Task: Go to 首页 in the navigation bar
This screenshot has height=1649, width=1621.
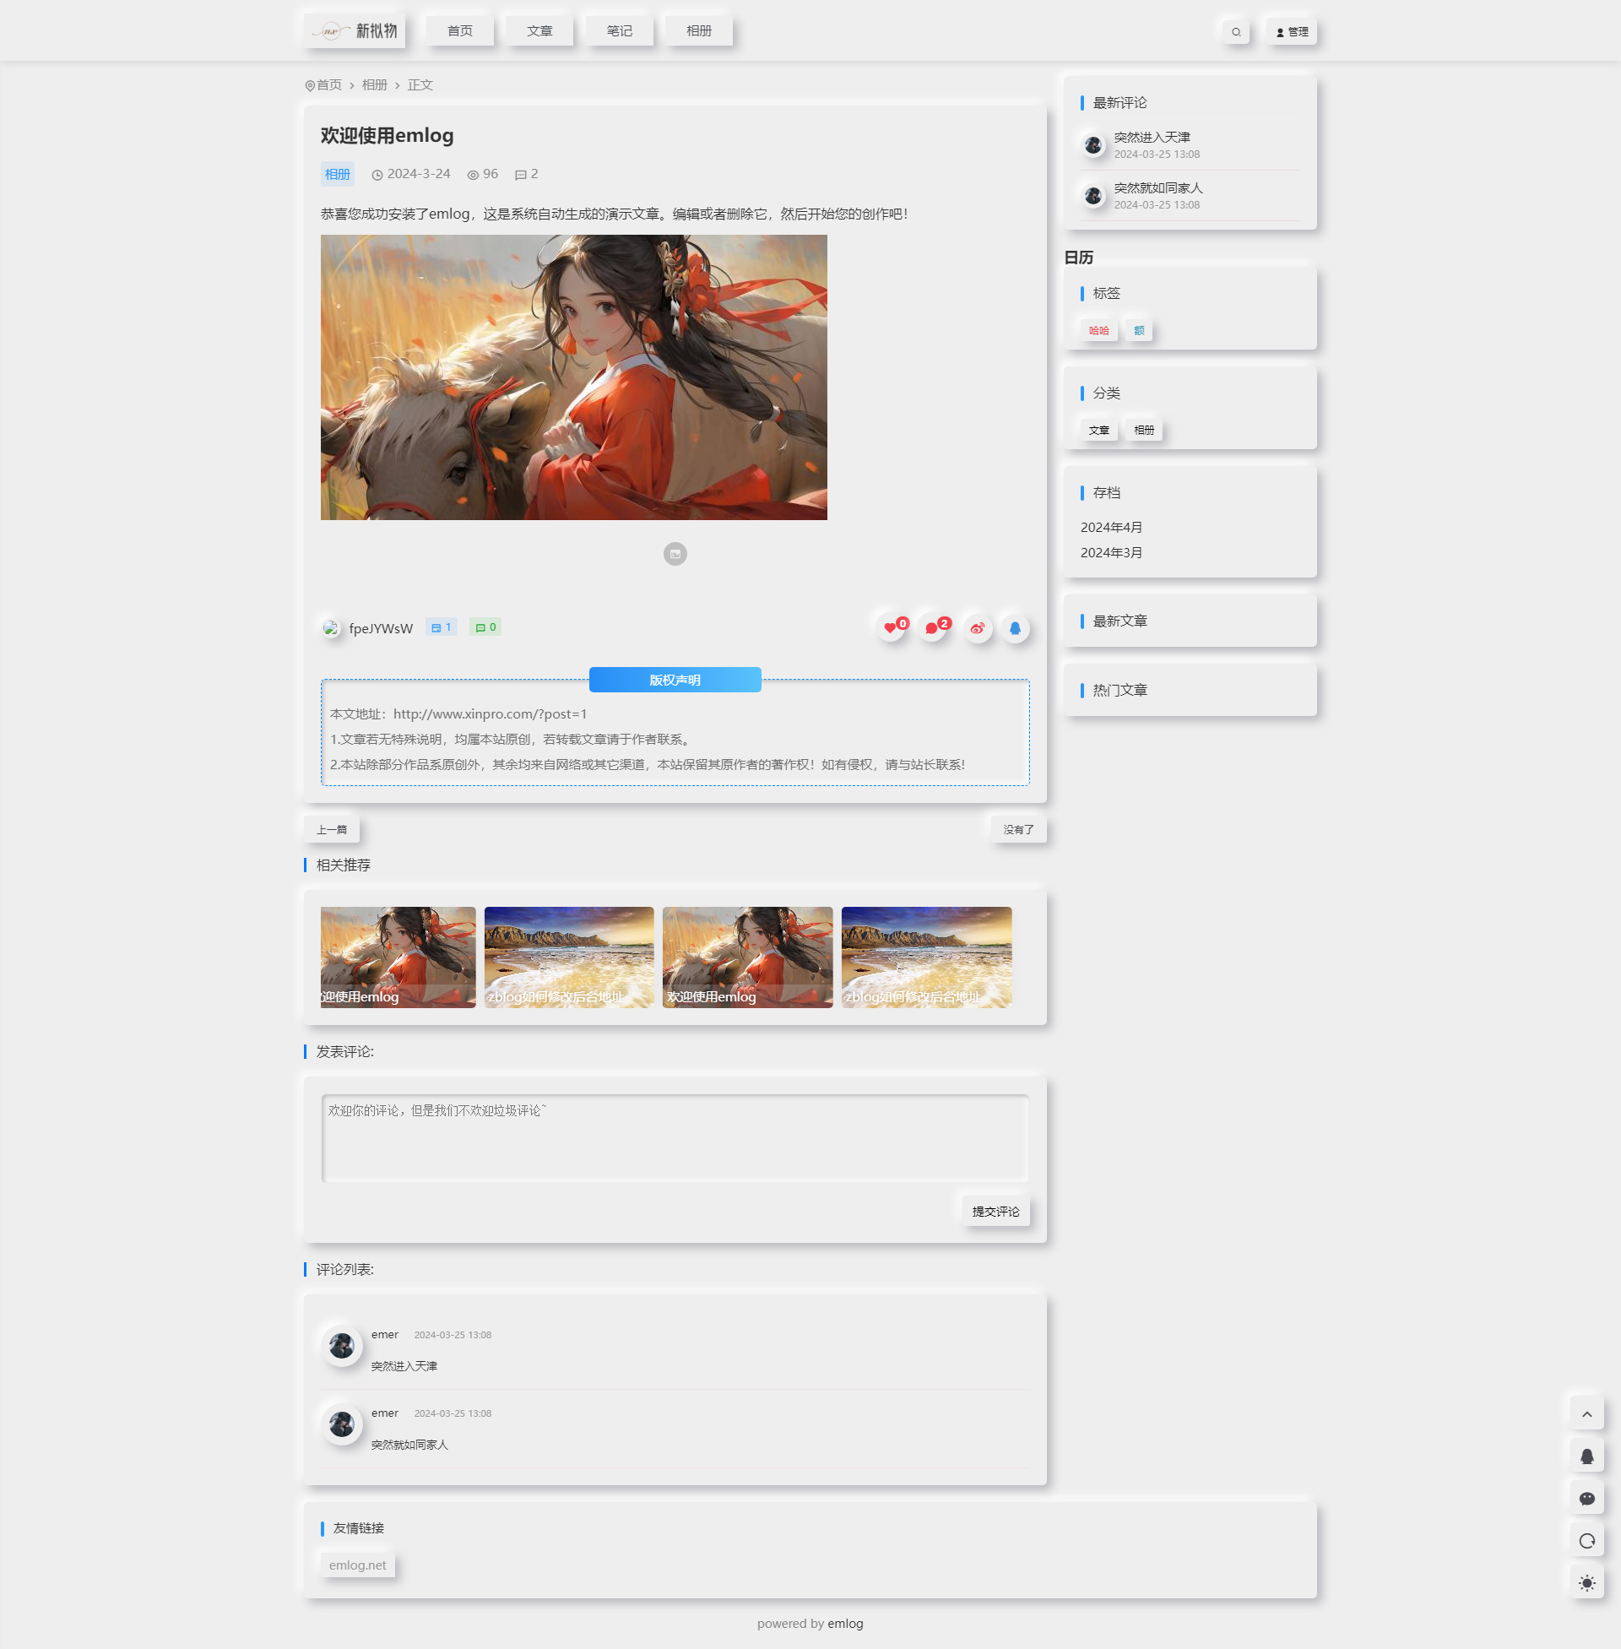Action: 460,30
